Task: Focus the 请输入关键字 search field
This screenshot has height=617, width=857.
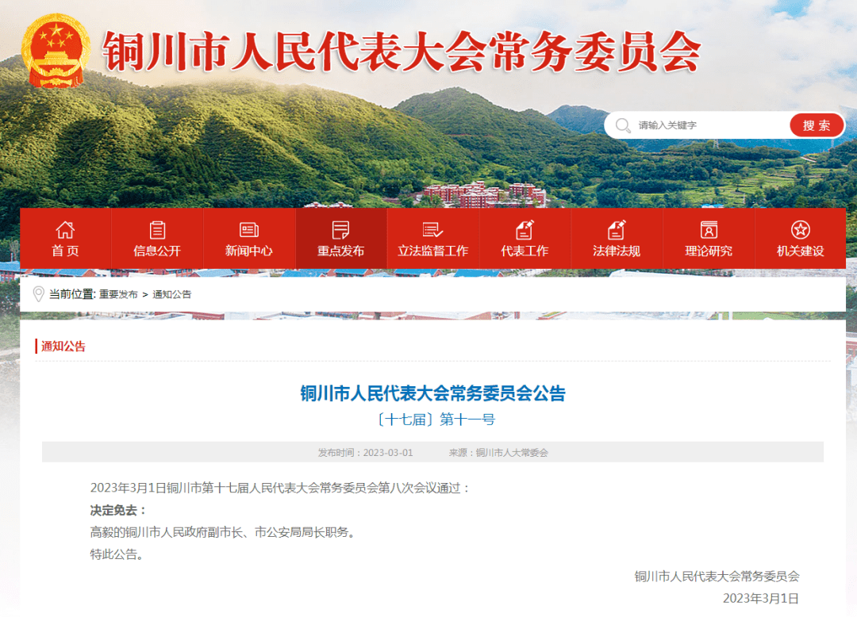Action: point(710,125)
